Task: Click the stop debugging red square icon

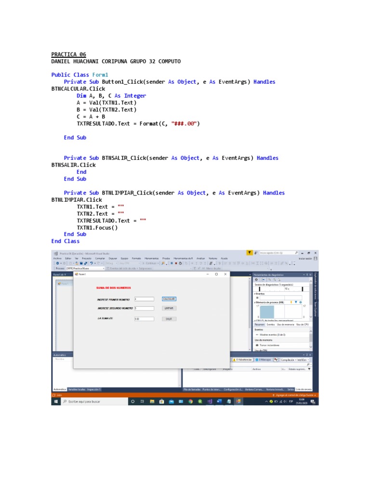Action: pyautogui.click(x=175, y=263)
